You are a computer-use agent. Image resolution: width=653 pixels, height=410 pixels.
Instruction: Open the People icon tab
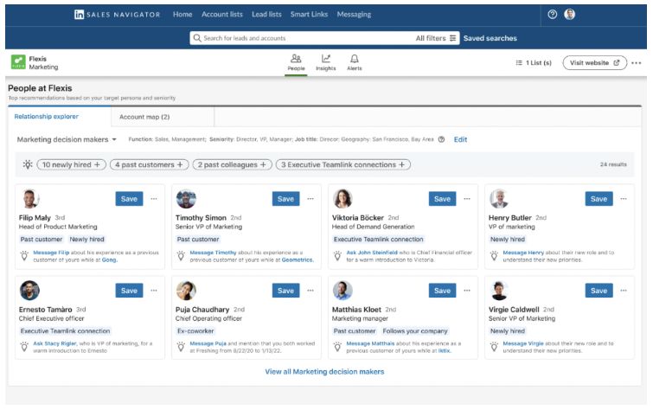[x=296, y=62]
